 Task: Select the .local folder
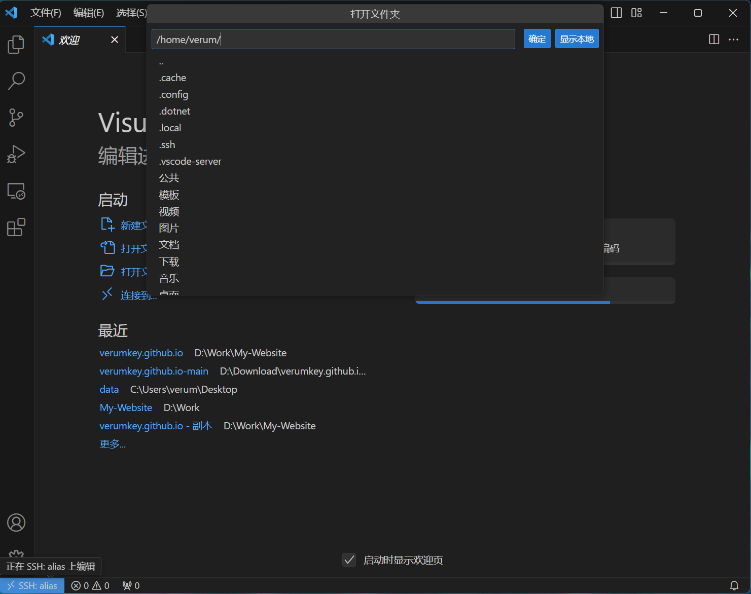click(375, 128)
